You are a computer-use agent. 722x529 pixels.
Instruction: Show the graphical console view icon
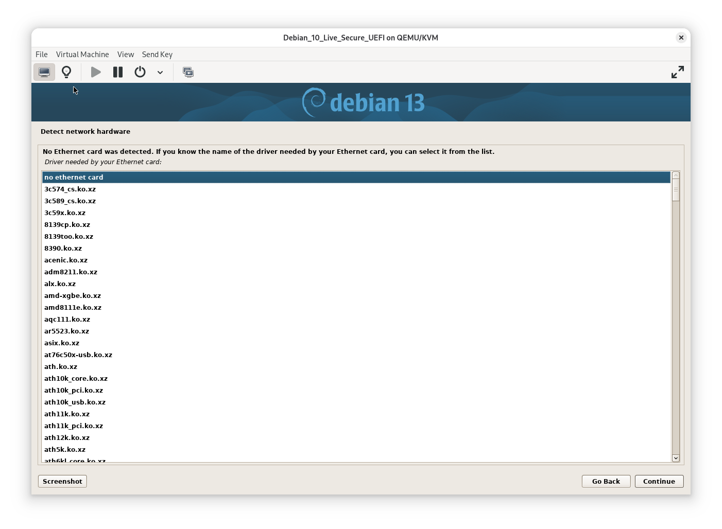coord(44,72)
